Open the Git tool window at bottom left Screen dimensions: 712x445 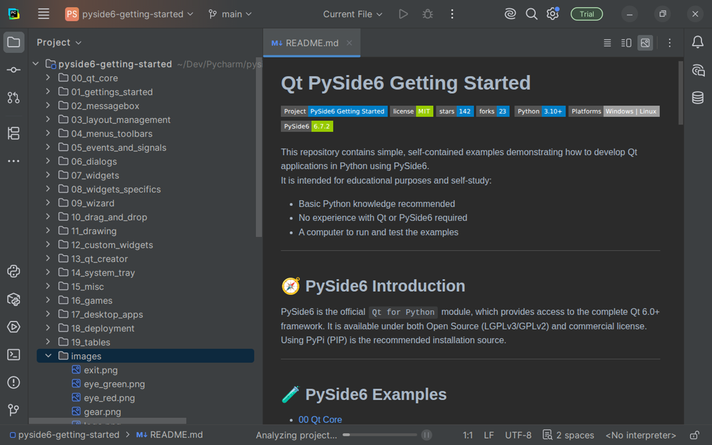pos(14,410)
